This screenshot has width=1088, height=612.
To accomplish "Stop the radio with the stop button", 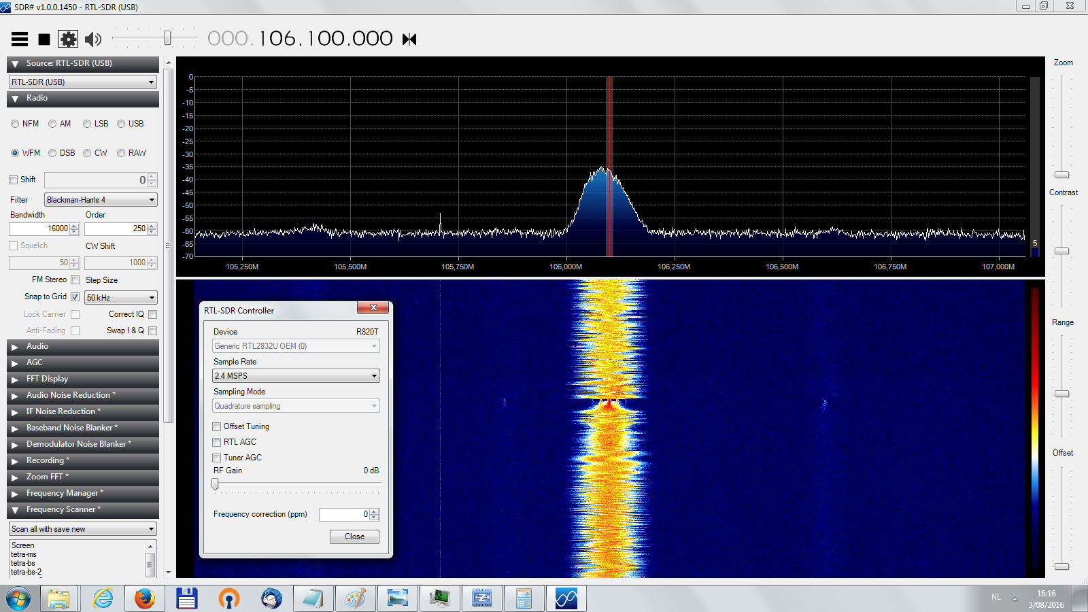I will (x=44, y=39).
